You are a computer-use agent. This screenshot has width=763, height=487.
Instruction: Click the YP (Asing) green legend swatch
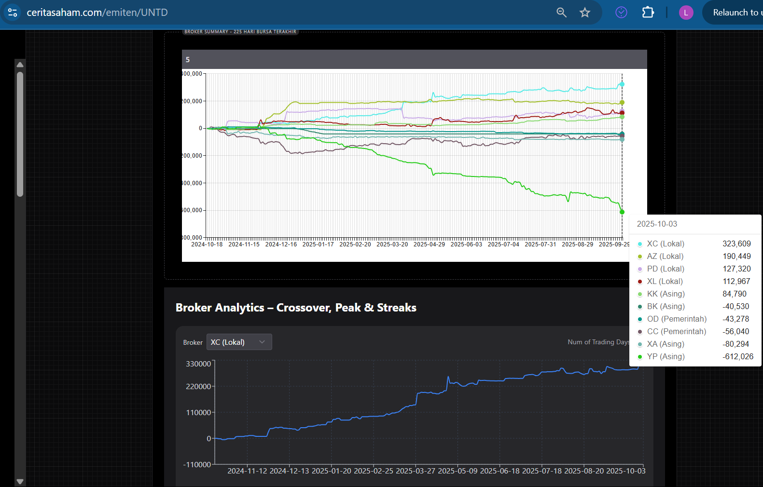coord(640,357)
